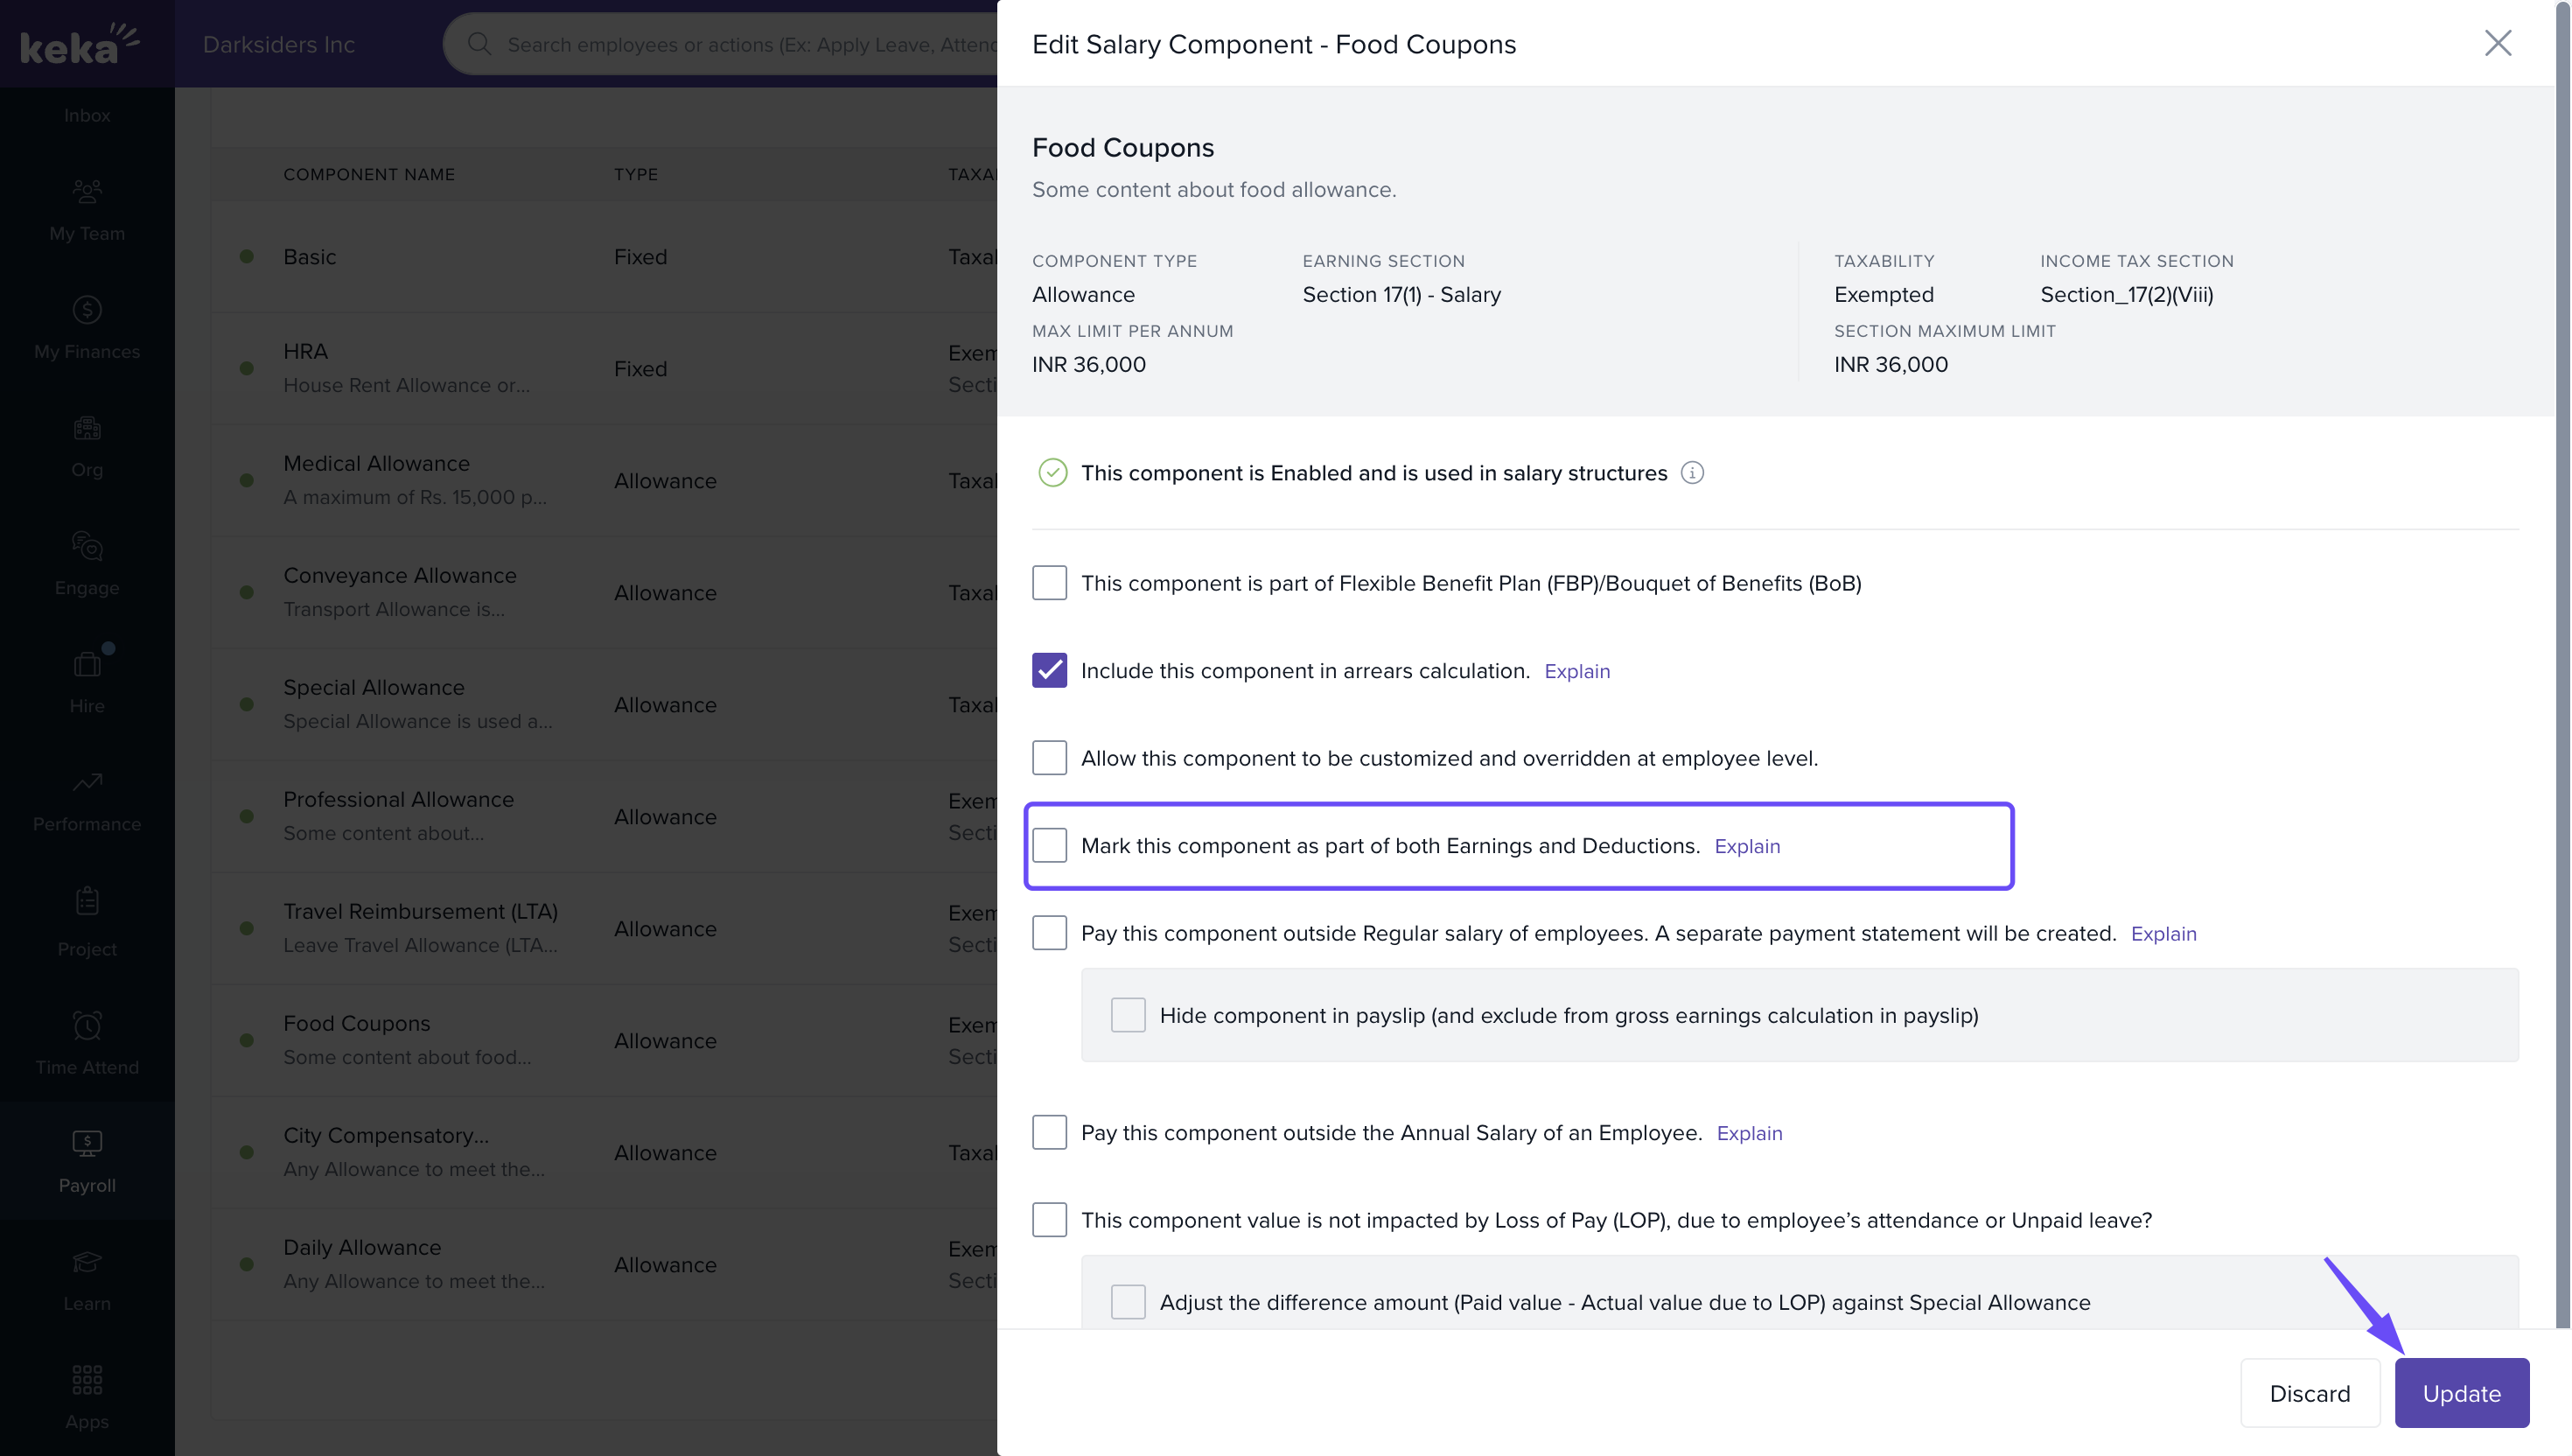Screen dimensions: 2572x1456
Task: Open the My Team sidebar icon
Action: pos(87,190)
